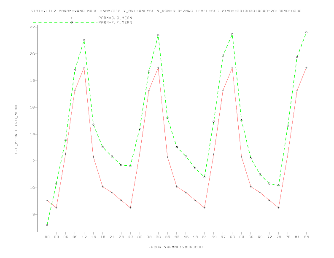Click the x-axis tick label 27
Viewport: 334px width, 258px height.
(130, 237)
